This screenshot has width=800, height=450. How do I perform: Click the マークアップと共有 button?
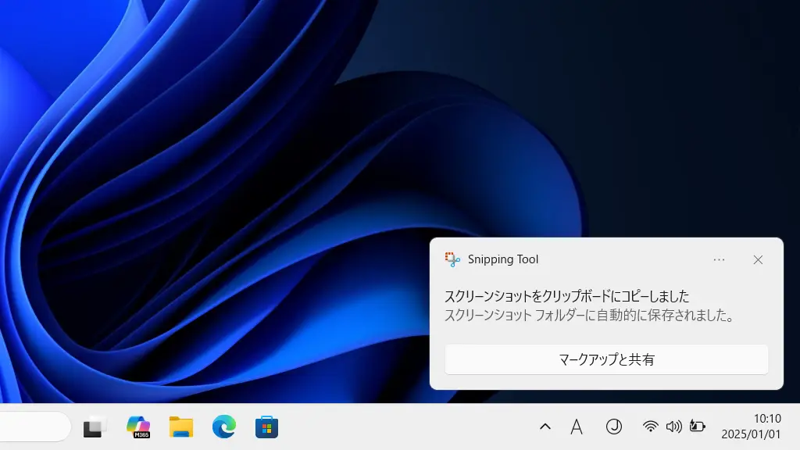click(606, 359)
